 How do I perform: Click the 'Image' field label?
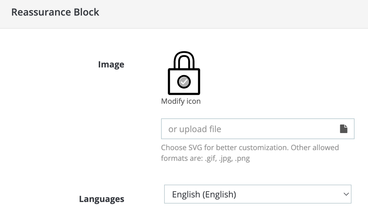click(x=111, y=64)
